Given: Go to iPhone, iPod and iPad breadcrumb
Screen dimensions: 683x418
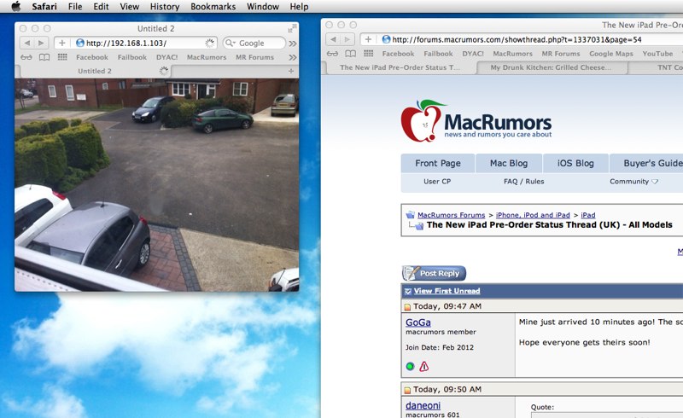Looking at the screenshot, I should (x=533, y=215).
